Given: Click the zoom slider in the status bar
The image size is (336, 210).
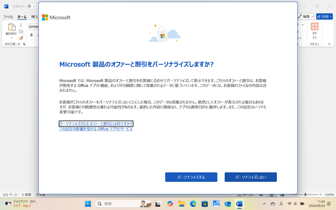Looking at the screenshot, I should [x=305, y=195].
